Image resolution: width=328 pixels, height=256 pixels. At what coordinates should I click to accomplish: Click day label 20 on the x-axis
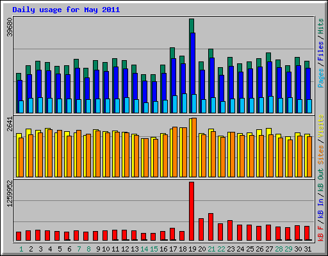tap(202, 249)
